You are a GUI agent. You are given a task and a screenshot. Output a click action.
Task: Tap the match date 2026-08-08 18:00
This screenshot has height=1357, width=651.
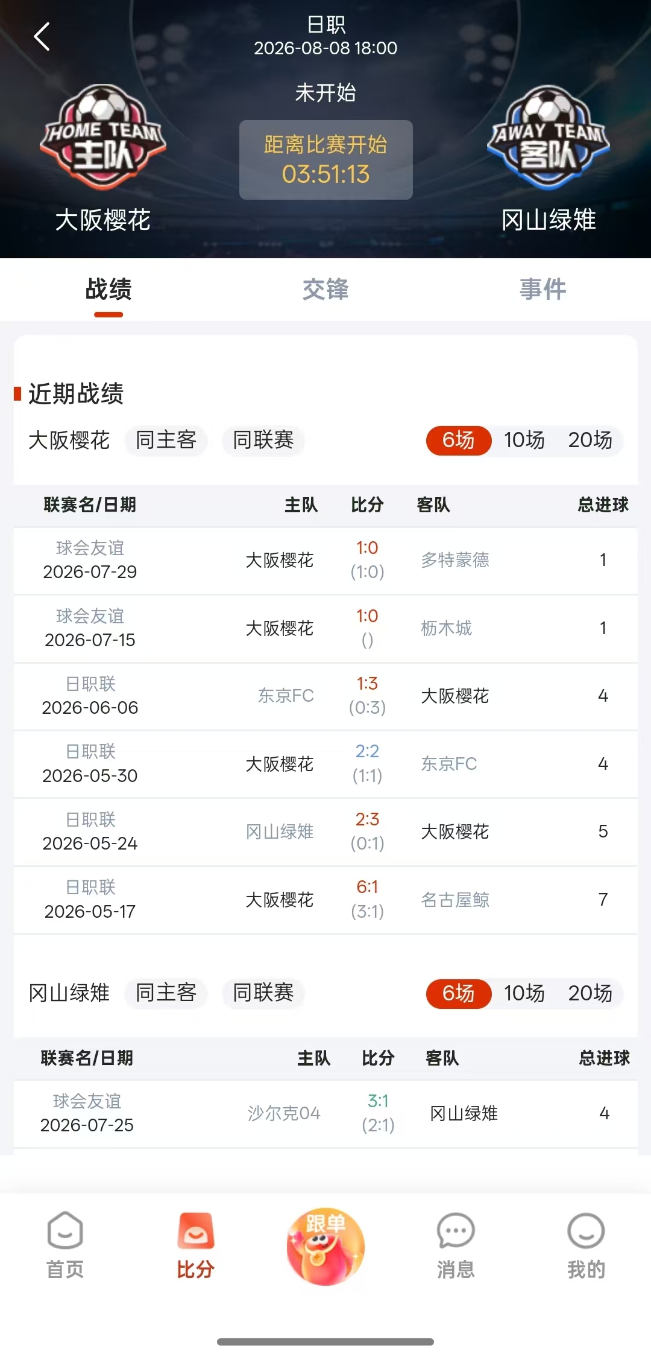tap(325, 48)
